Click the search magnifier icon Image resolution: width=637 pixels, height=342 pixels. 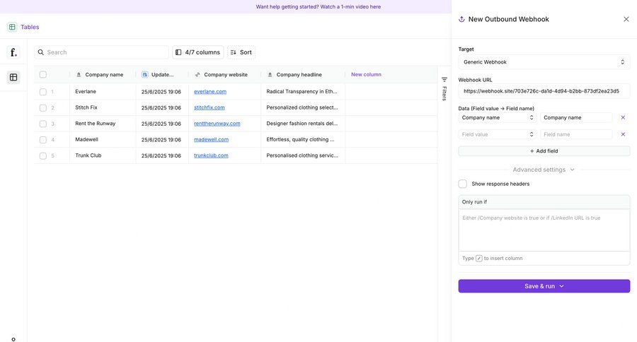(40, 52)
